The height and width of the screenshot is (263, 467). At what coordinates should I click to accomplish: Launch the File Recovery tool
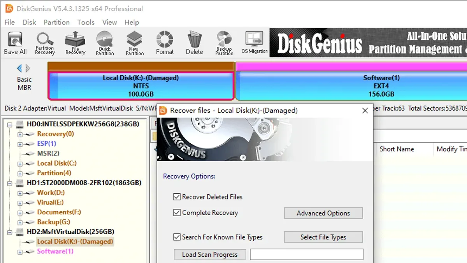point(75,43)
